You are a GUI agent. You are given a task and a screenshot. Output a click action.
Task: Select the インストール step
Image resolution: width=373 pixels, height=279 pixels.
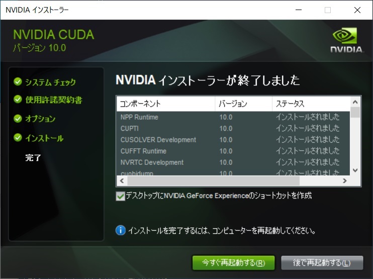(x=44, y=138)
